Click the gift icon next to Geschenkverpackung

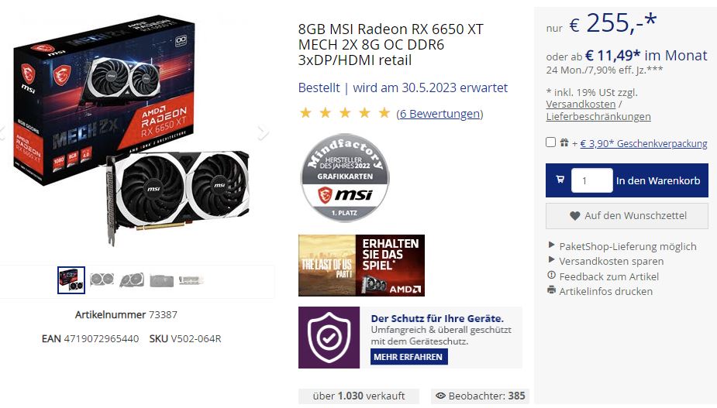(x=564, y=143)
